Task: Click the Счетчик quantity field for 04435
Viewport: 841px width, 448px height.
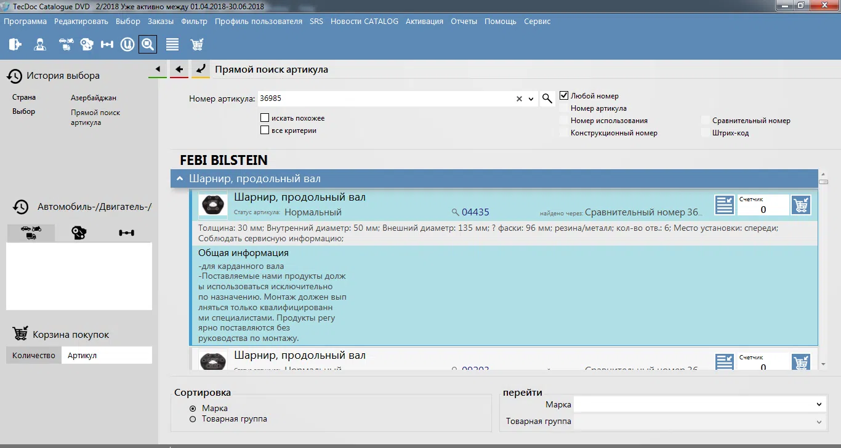Action: click(x=763, y=206)
